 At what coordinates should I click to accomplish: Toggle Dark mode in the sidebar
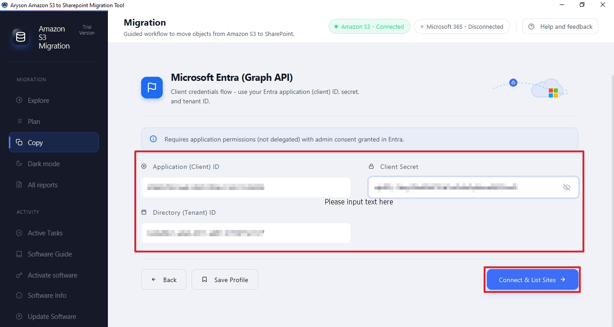click(53, 163)
